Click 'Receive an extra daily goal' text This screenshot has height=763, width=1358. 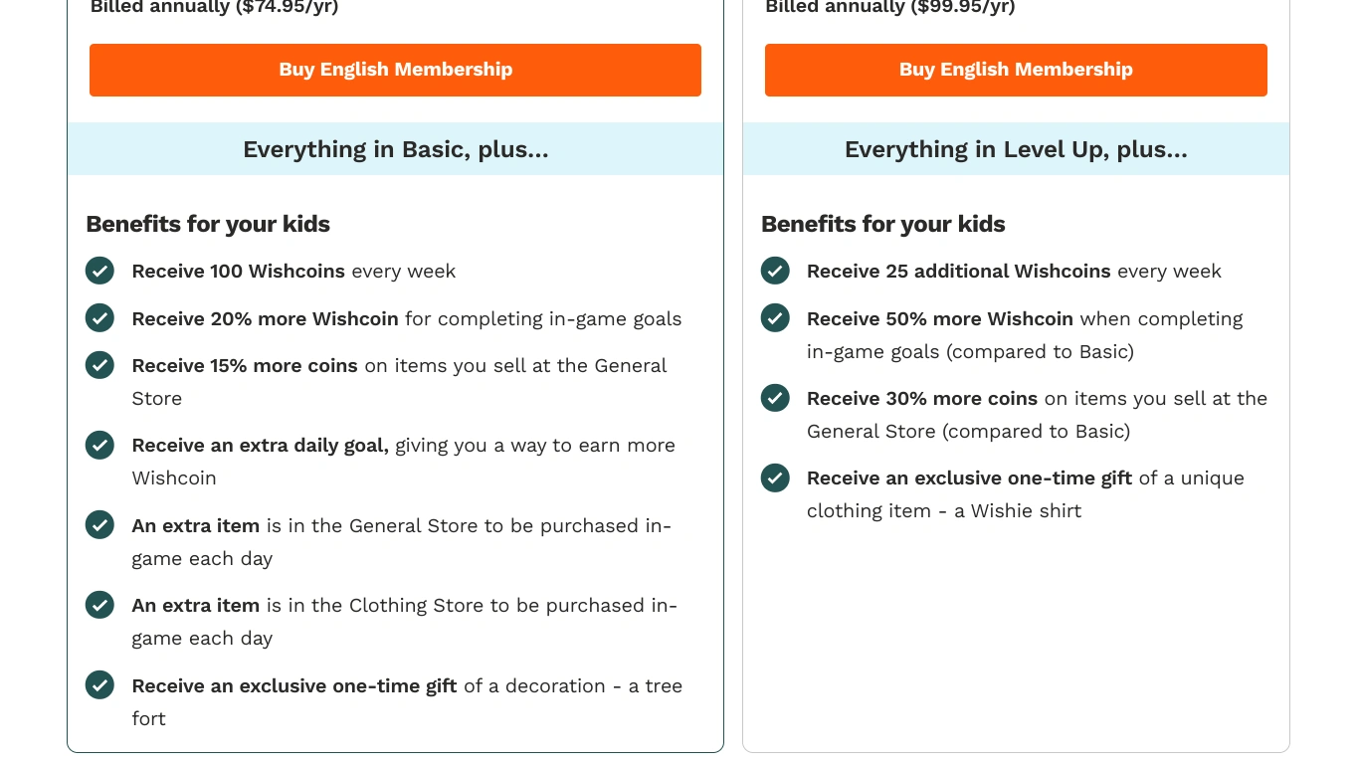[x=260, y=446]
